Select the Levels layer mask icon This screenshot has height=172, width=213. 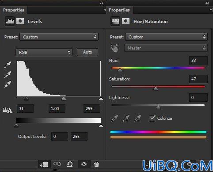pos(20,21)
